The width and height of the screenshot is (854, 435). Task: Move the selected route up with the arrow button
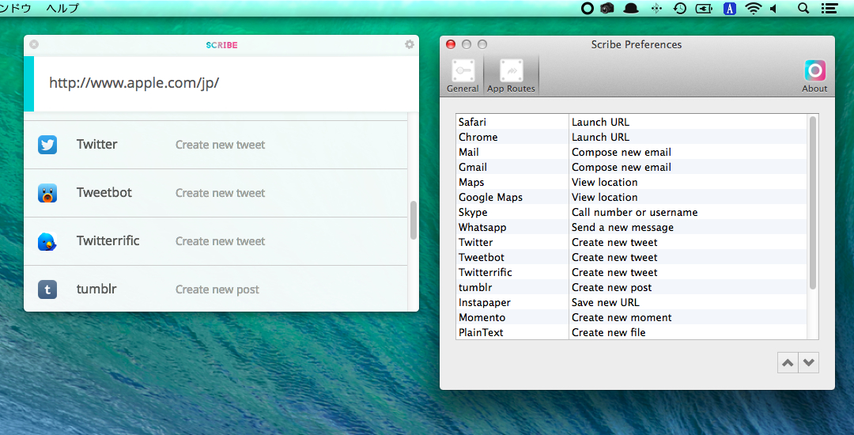click(788, 362)
